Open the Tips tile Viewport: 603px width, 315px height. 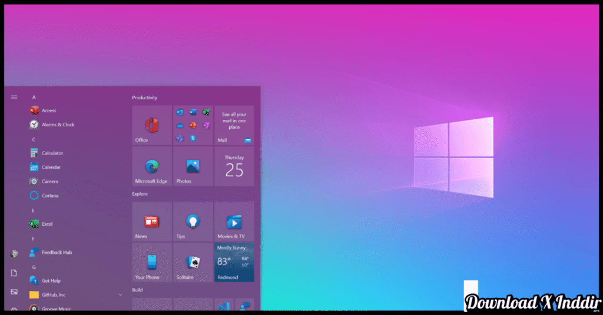193,222
